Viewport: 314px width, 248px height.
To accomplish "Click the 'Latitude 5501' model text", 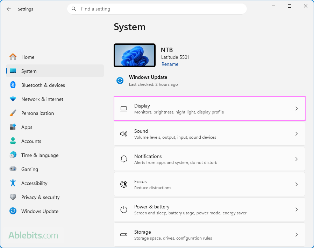I will coord(175,57).
